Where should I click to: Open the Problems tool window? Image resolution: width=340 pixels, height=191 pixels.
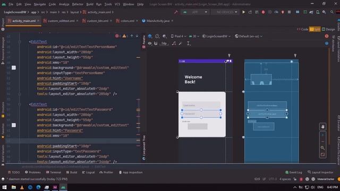click(33, 172)
